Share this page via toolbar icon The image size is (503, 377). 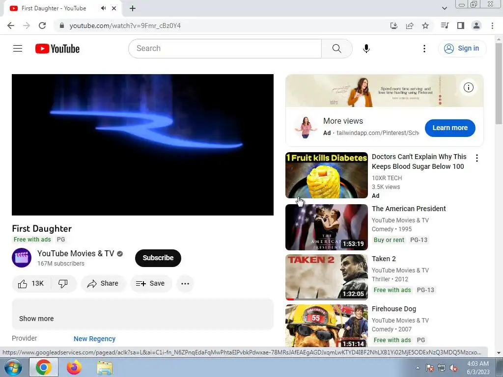[410, 26]
